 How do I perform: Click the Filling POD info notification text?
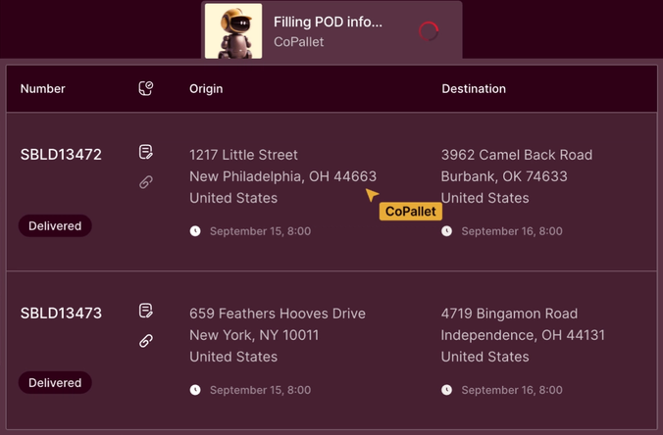point(328,22)
